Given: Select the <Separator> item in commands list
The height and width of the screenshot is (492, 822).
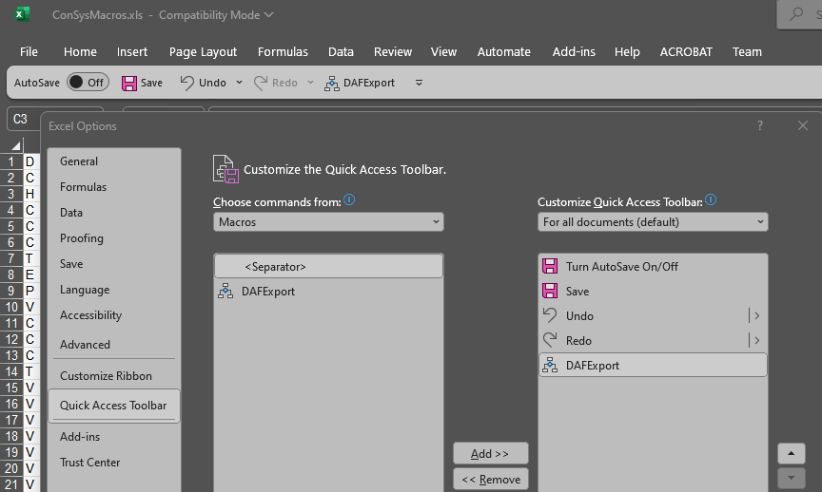Looking at the screenshot, I should pyautogui.click(x=328, y=267).
